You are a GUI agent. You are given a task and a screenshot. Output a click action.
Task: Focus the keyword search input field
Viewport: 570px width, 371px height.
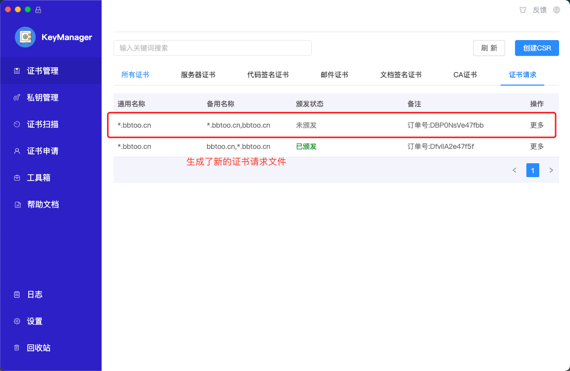point(212,48)
